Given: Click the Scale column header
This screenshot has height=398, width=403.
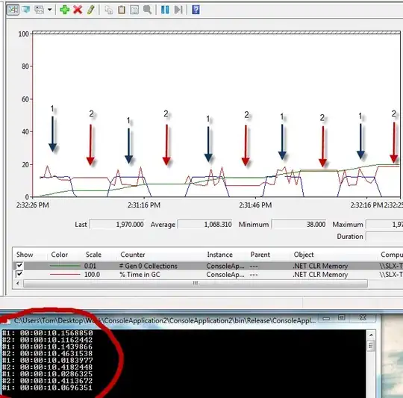Looking at the screenshot, I should click(93, 255).
